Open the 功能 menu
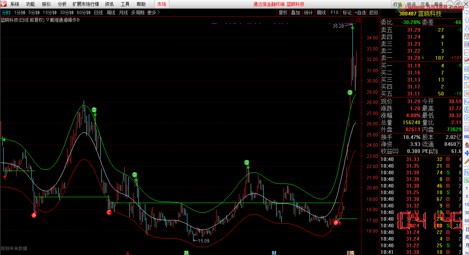The height and width of the screenshot is (255, 469). [x=31, y=4]
